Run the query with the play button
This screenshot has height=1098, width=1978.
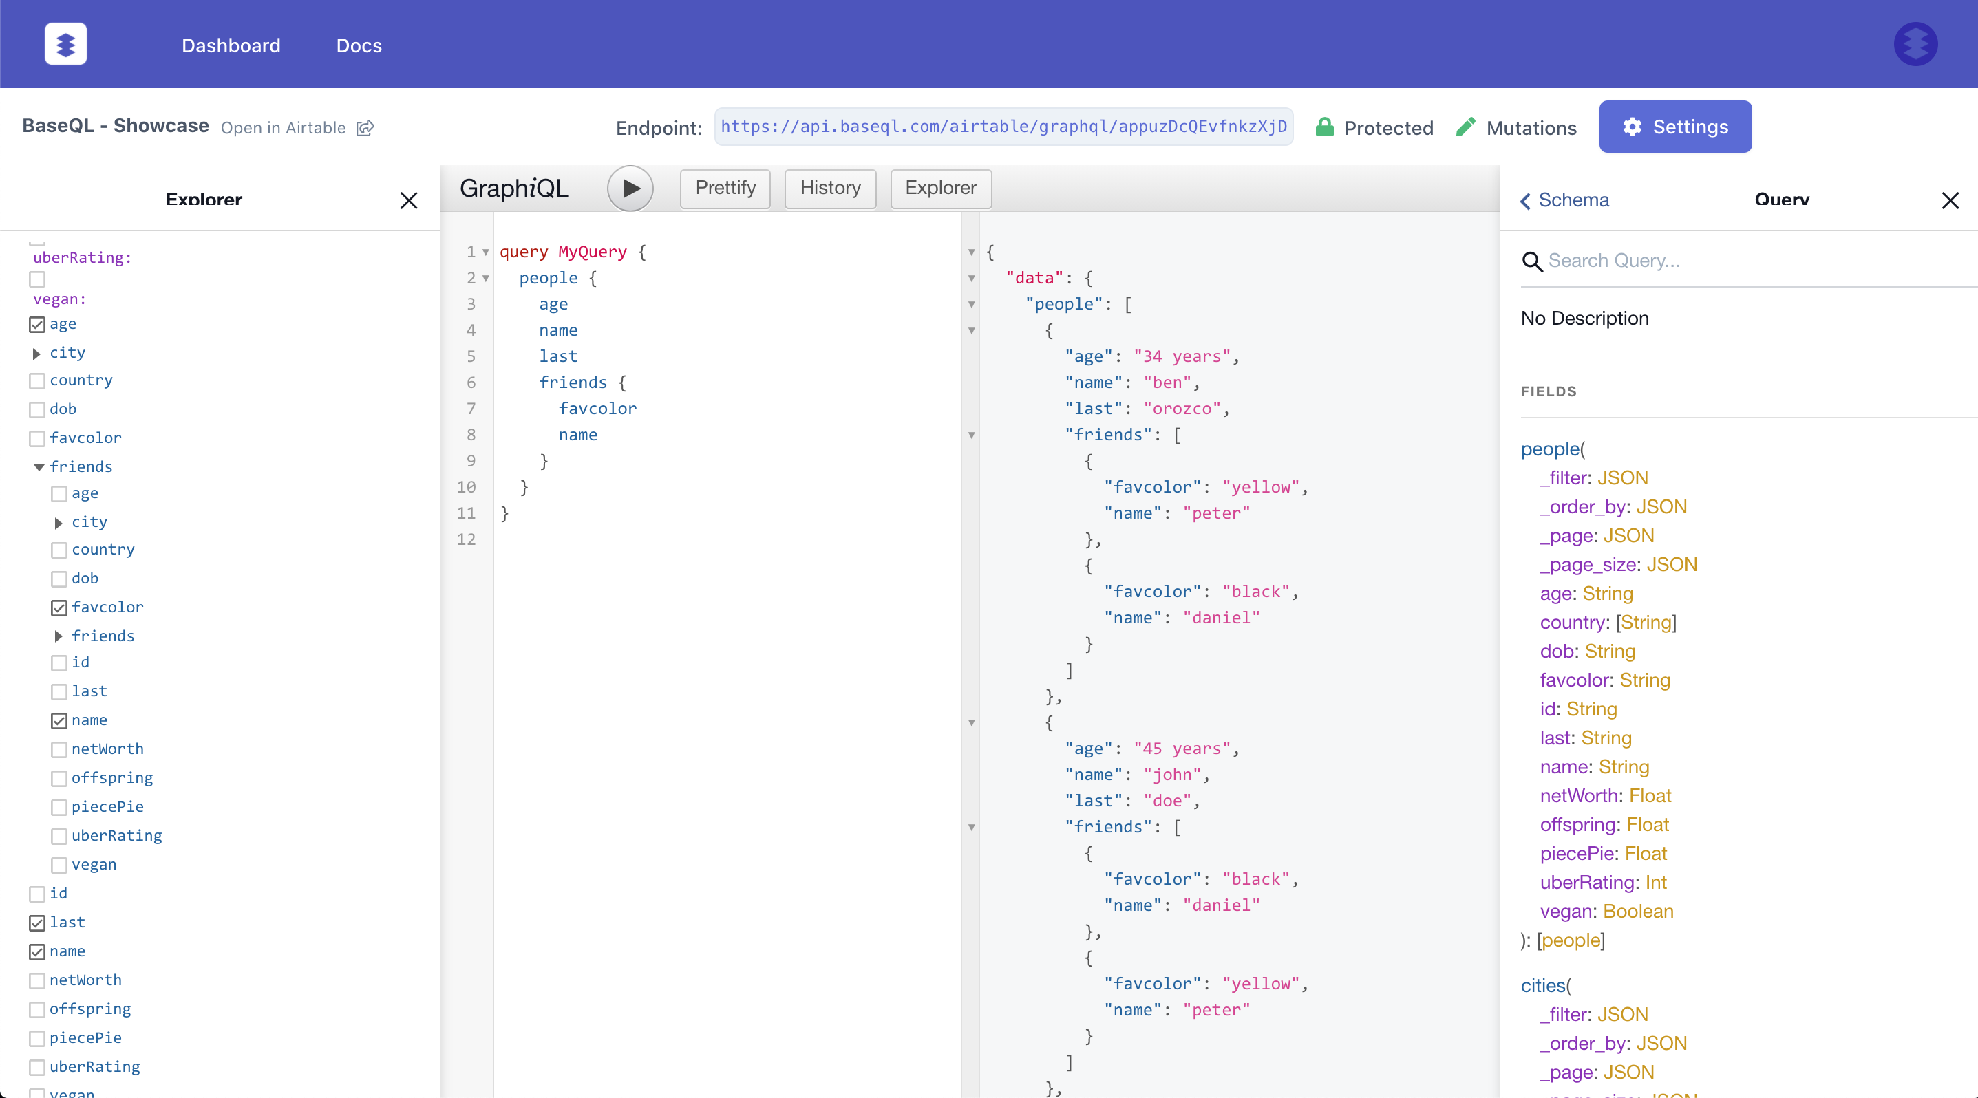click(x=630, y=188)
